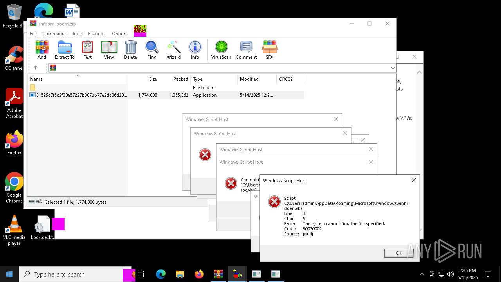Show archive Info
501x282 pixels.
coord(195,50)
